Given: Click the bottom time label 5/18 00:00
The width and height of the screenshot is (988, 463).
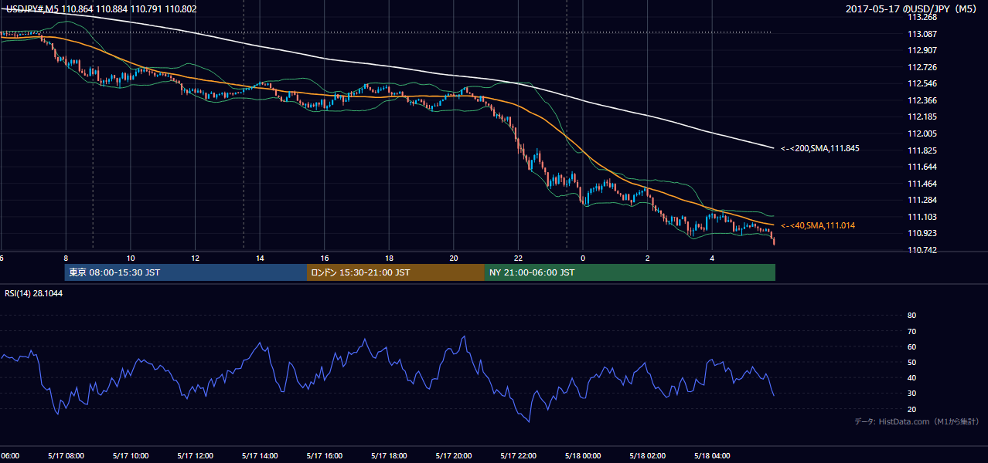Looking at the screenshot, I should (583, 455).
